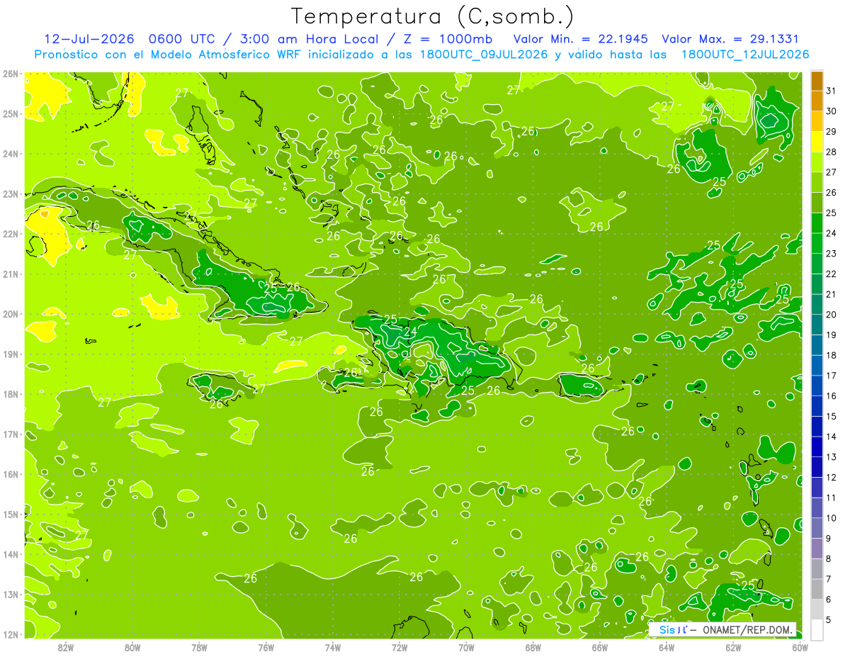Click the date 12-Jul-2026 in the header
Viewport: 850px width, 657px height.
88,39
